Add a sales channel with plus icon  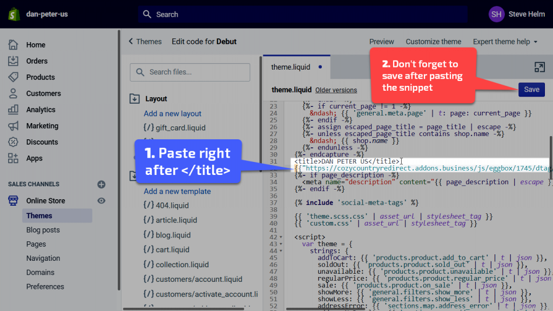[101, 185]
